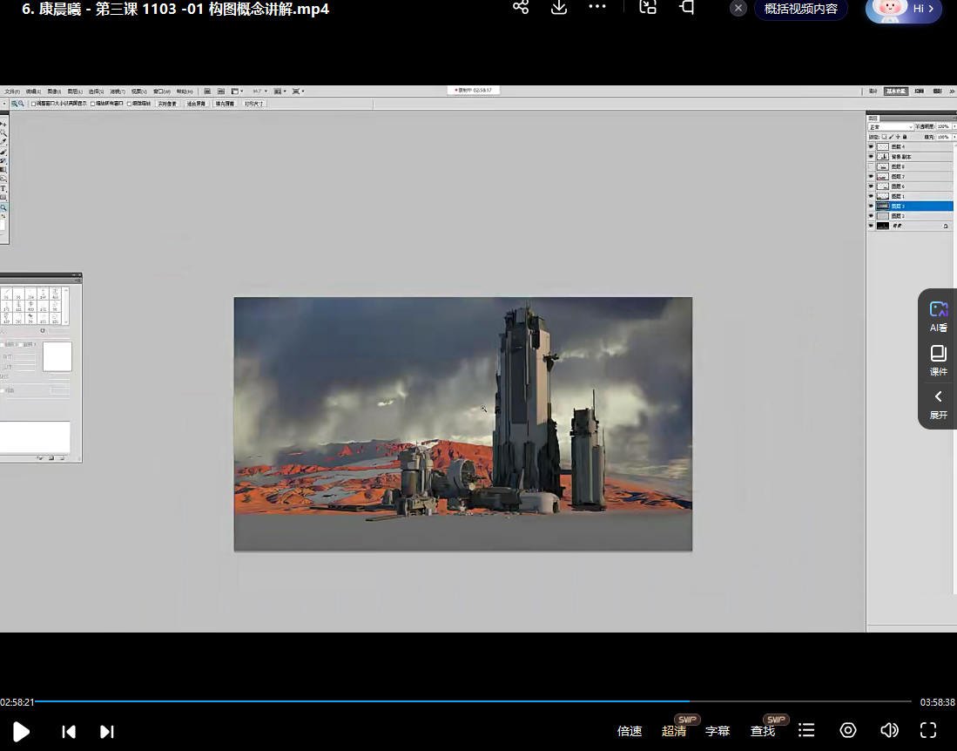Show the hidden 图层 8 layer

pyautogui.click(x=871, y=166)
